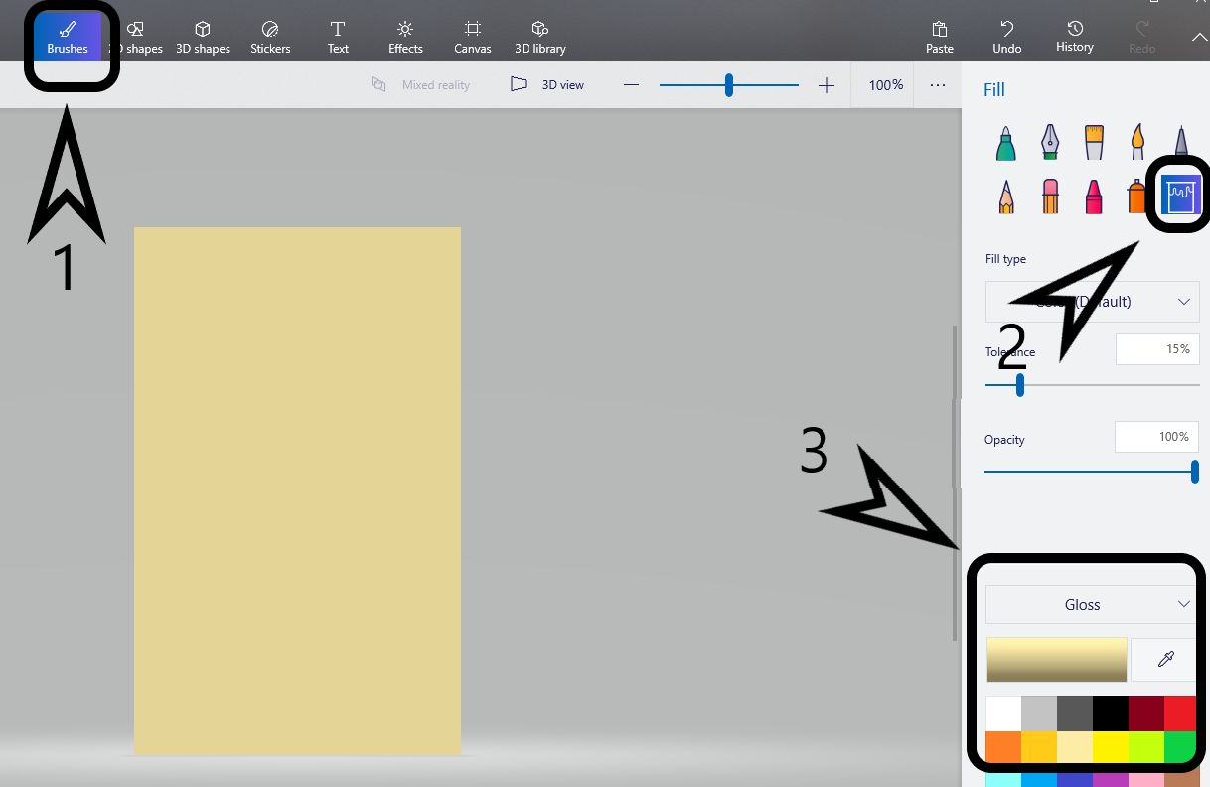Image resolution: width=1210 pixels, height=787 pixels.
Task: Open the Fill type dropdown
Action: tap(1092, 302)
